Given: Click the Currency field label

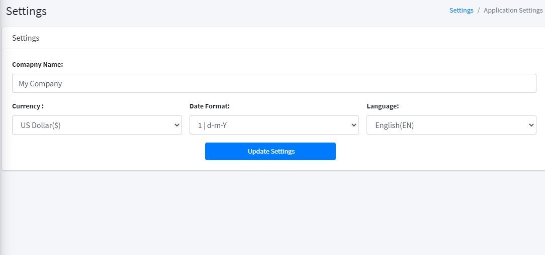Looking at the screenshot, I should (28, 106).
